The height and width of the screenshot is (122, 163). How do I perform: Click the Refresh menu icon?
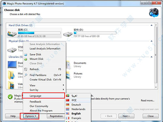click(x=26, y=69)
